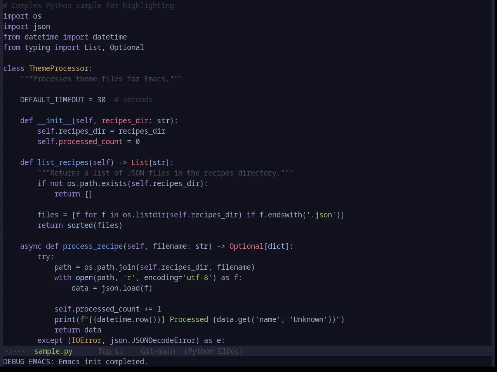Viewport: 497px width, 372px height.
Task: Click the 'async' keyword
Action: point(31,246)
